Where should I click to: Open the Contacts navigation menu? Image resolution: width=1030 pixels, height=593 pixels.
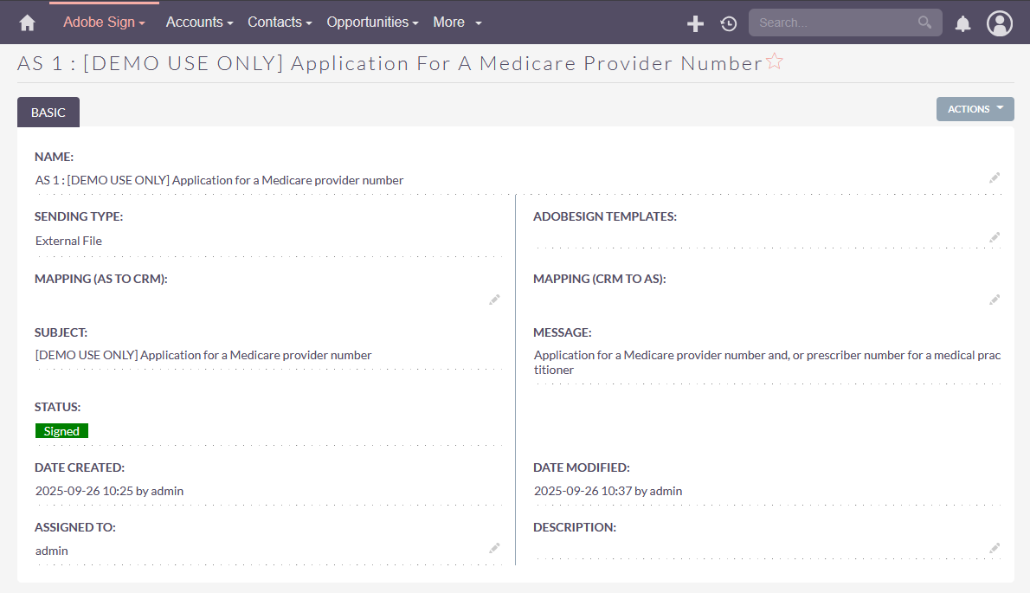click(280, 23)
